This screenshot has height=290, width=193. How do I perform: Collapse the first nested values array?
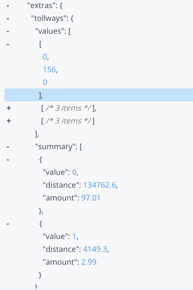click(x=8, y=44)
